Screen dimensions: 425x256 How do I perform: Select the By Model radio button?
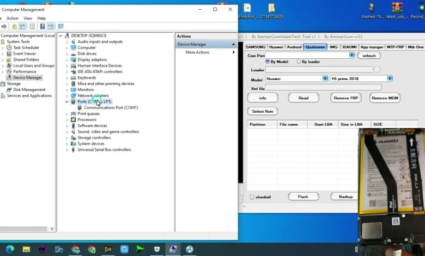(267, 62)
